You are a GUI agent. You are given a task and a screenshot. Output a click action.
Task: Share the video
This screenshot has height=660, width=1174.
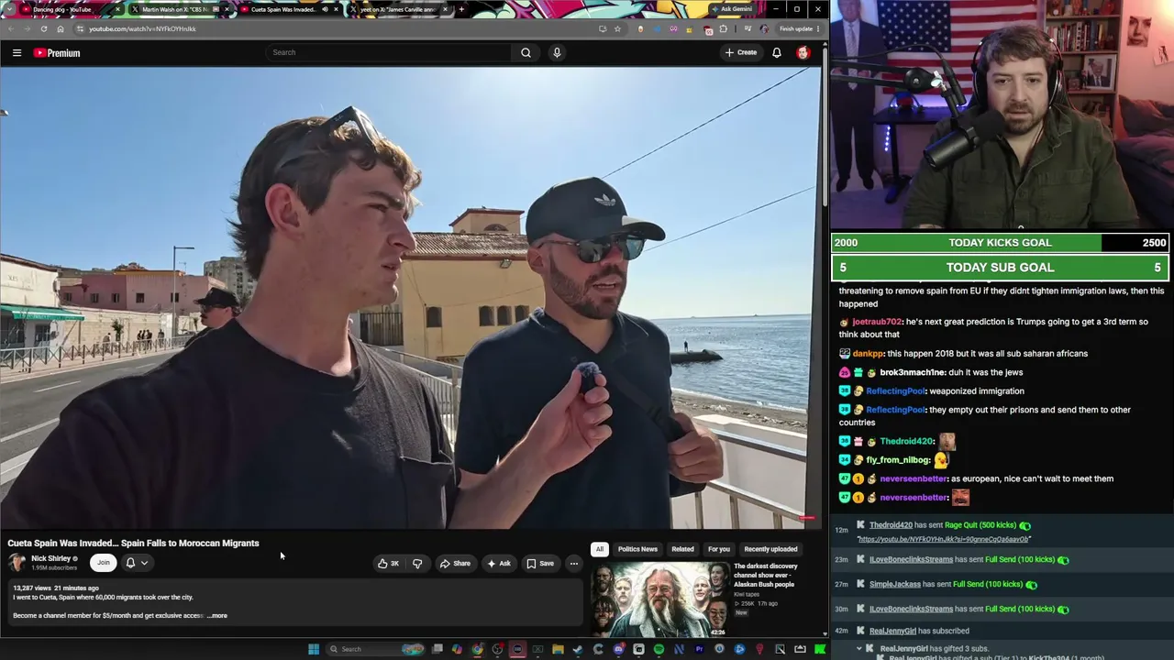click(455, 564)
